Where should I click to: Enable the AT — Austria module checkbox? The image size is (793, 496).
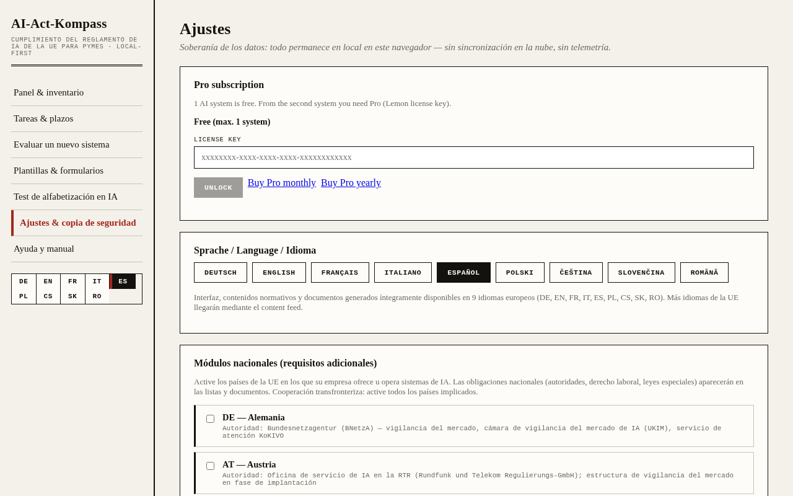211,466
